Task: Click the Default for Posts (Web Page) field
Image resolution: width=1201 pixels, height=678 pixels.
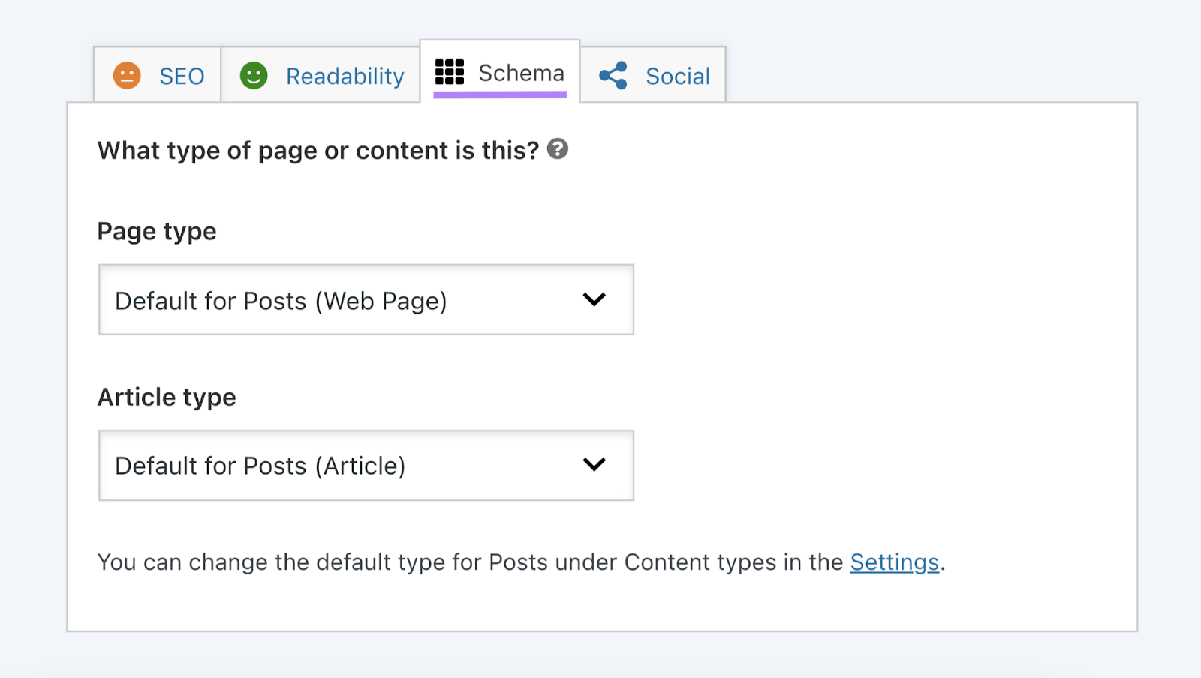Action: point(366,299)
